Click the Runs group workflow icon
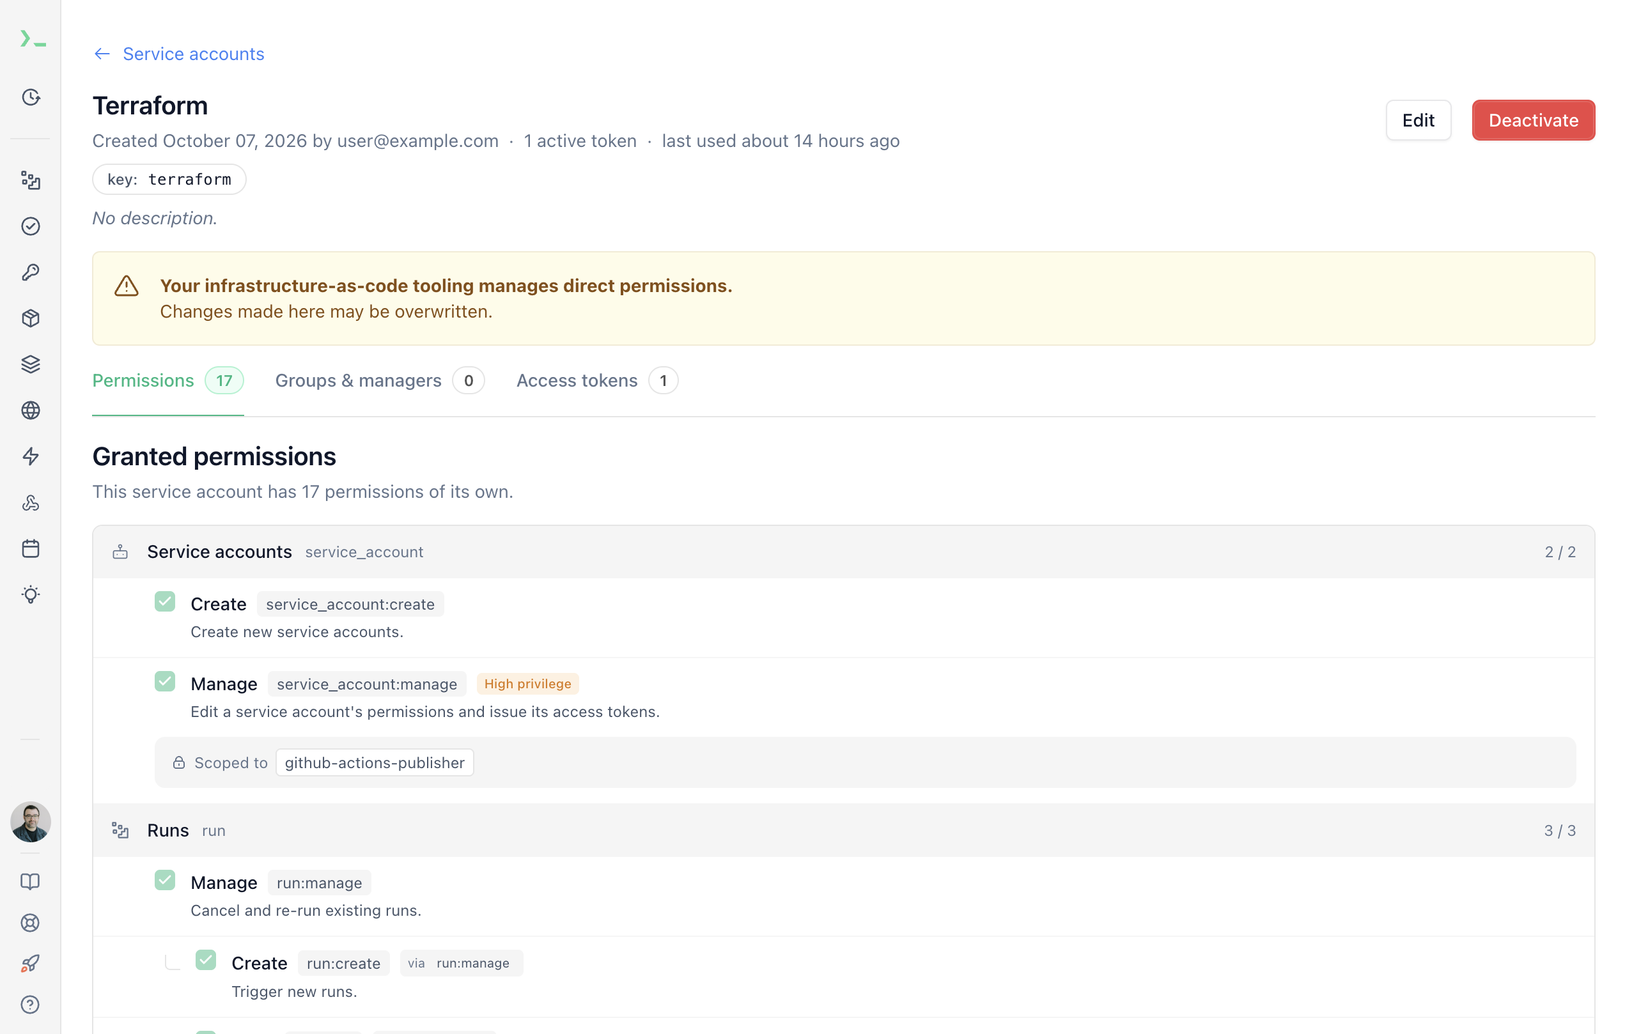Viewport: 1625px width, 1034px height. pos(120,830)
